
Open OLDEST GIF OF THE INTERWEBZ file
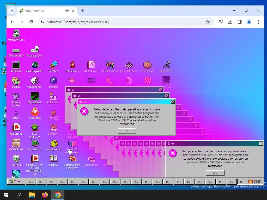click(35, 165)
